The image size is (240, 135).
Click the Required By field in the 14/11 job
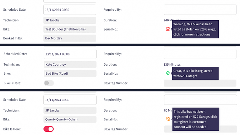201,100
